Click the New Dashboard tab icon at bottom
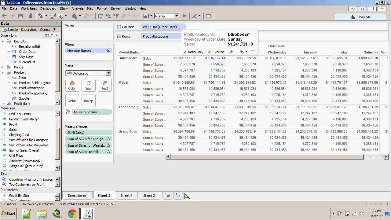Image resolution: width=391 pixels, height=220 pixels. [x=178, y=196]
